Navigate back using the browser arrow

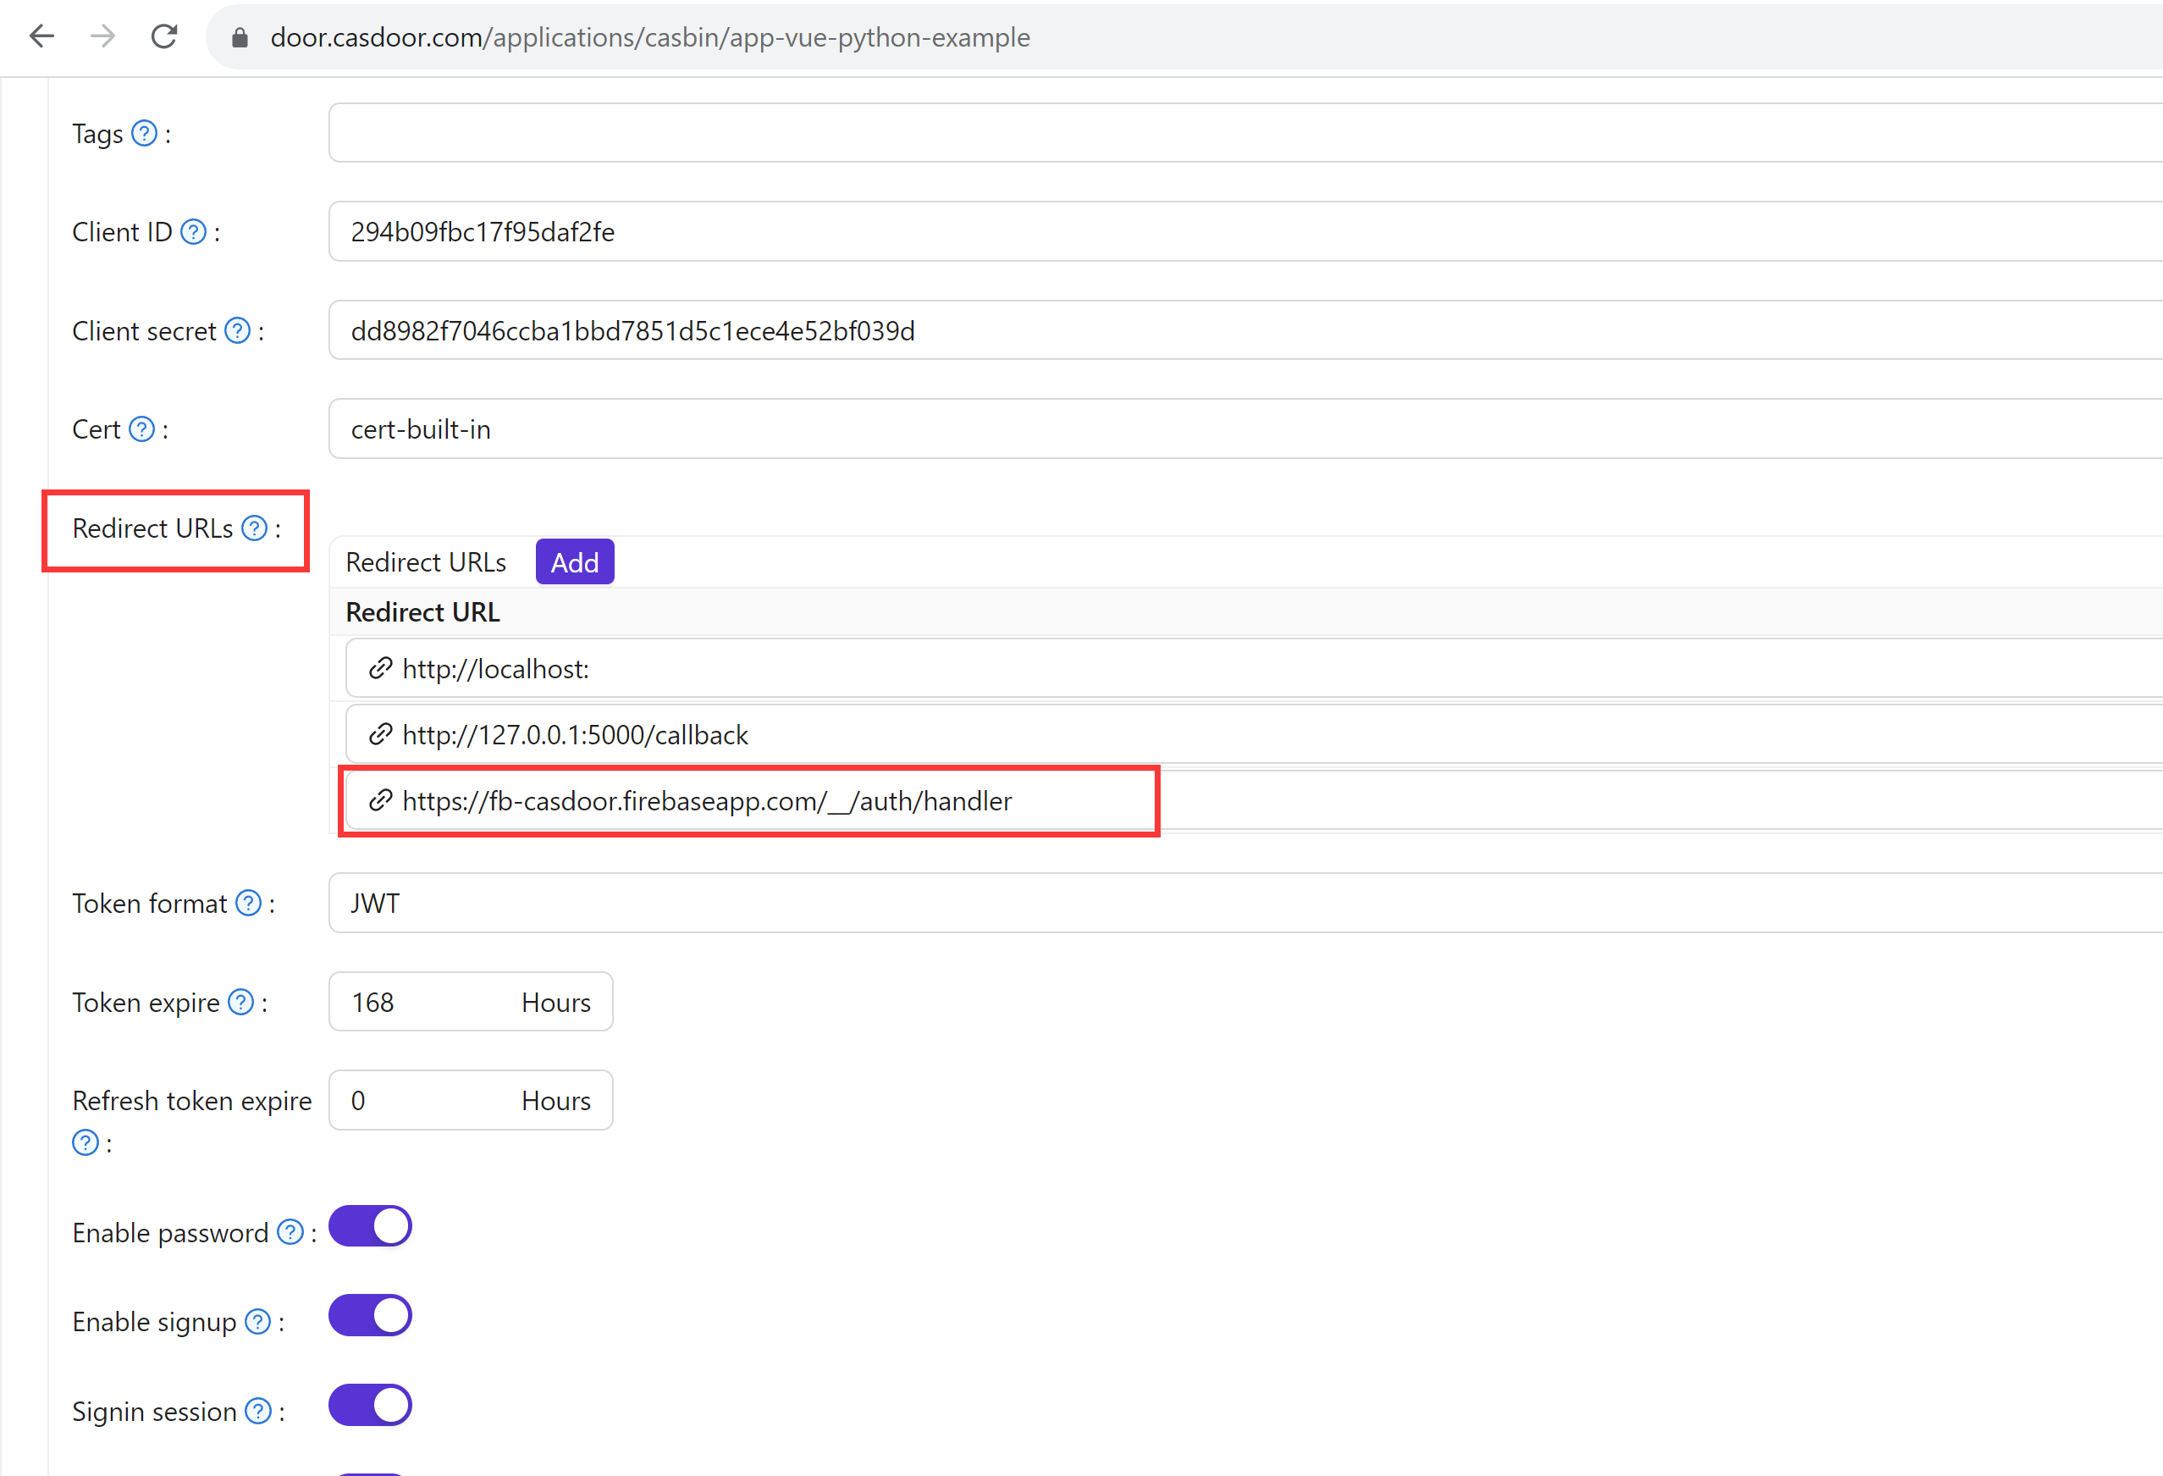click(x=41, y=36)
